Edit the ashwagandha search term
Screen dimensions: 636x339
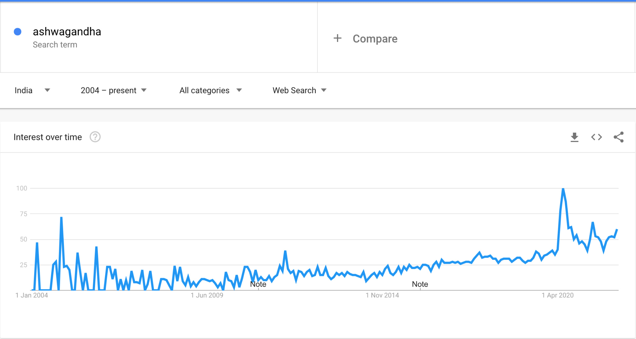pyautogui.click(x=67, y=32)
